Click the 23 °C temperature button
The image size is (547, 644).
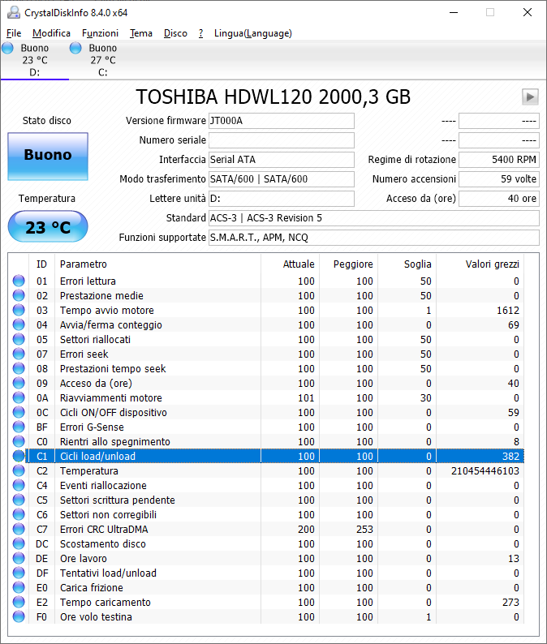[48, 227]
